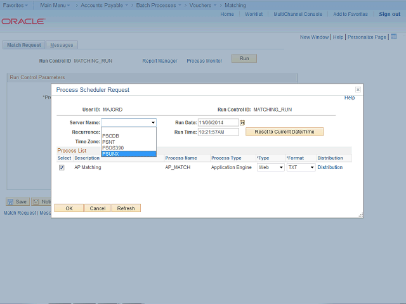
Task: Click Add to Favorites
Action: pyautogui.click(x=350, y=14)
